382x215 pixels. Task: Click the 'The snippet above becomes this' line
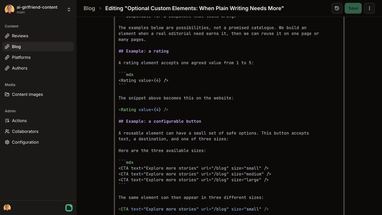pyautogui.click(x=176, y=98)
